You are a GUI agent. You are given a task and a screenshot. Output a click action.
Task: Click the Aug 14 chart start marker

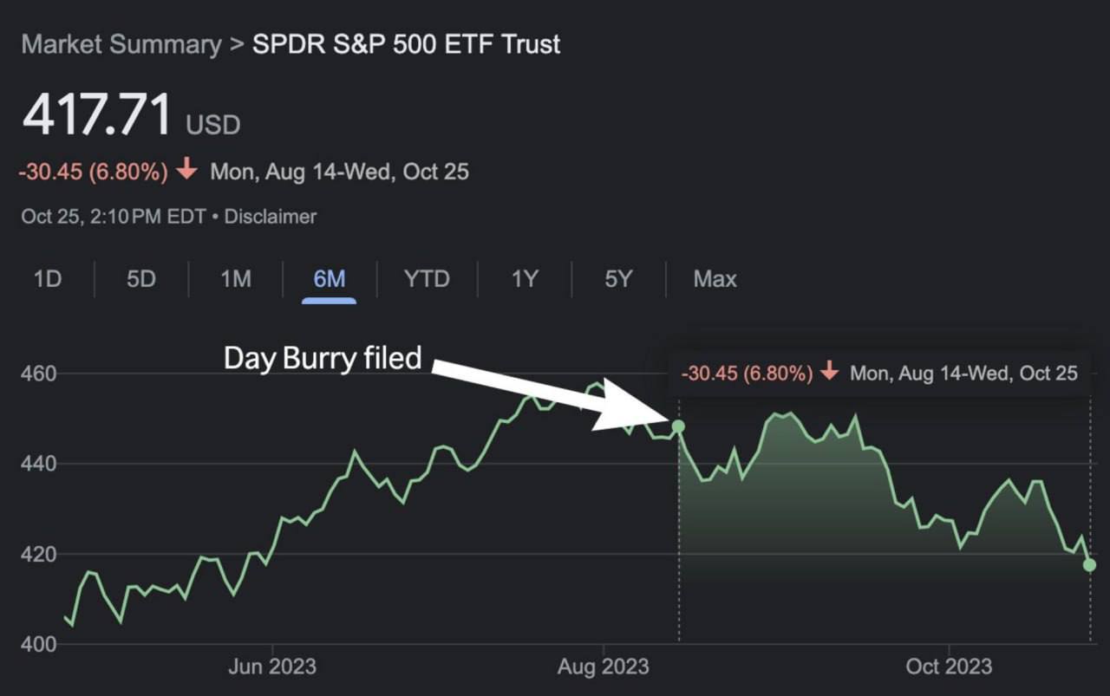[678, 426]
